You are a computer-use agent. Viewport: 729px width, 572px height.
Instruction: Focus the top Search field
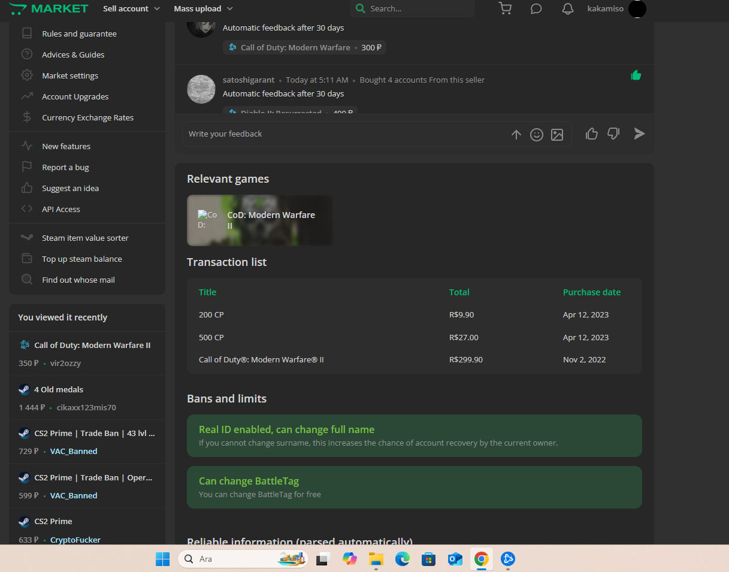(412, 8)
